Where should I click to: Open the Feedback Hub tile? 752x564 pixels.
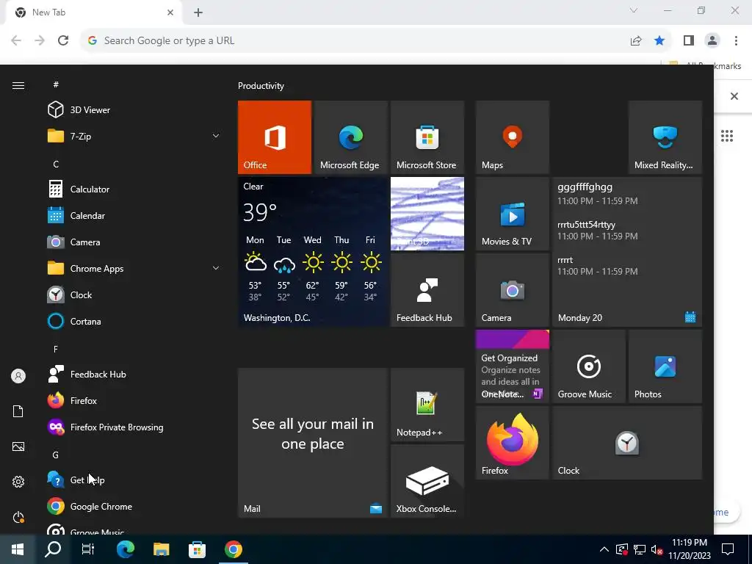(x=427, y=290)
